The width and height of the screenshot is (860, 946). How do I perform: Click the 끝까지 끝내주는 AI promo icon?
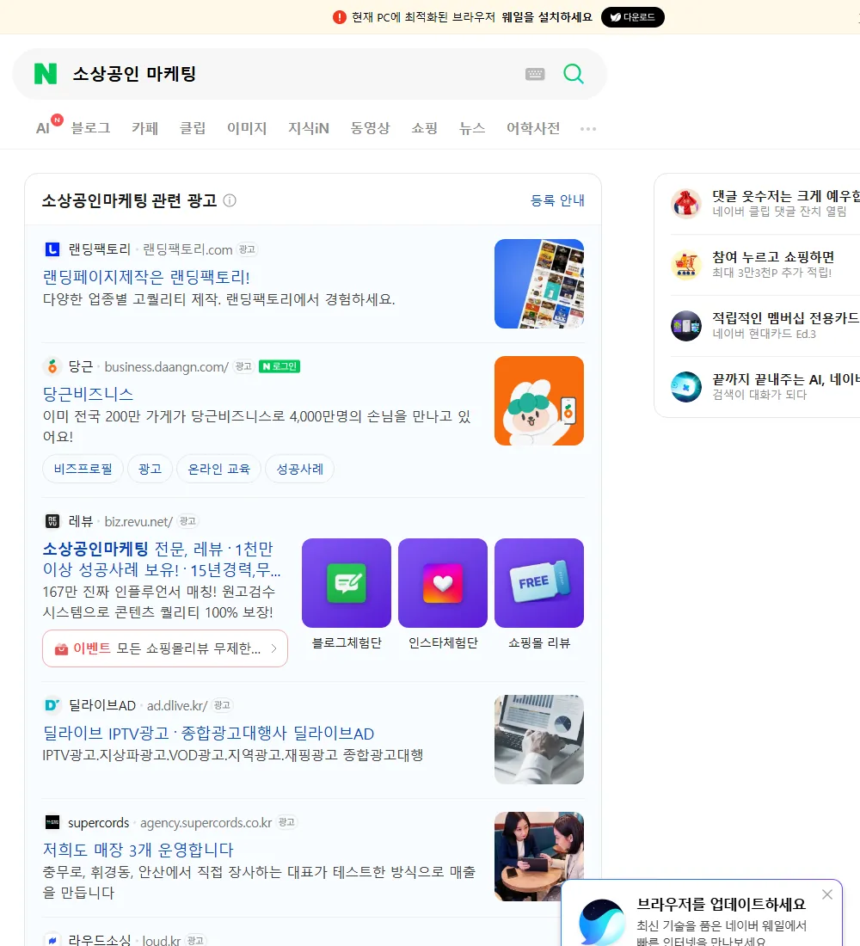686,387
